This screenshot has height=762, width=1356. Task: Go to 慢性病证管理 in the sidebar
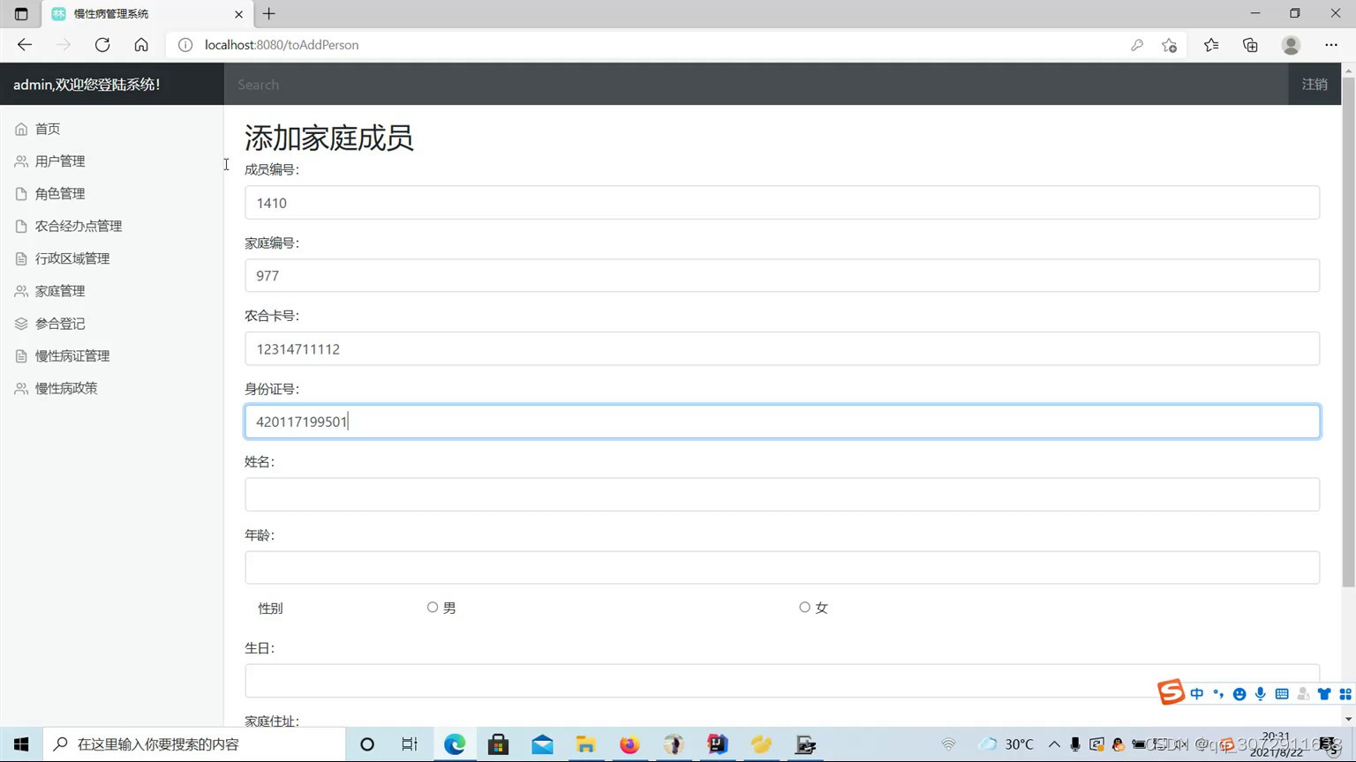point(72,356)
